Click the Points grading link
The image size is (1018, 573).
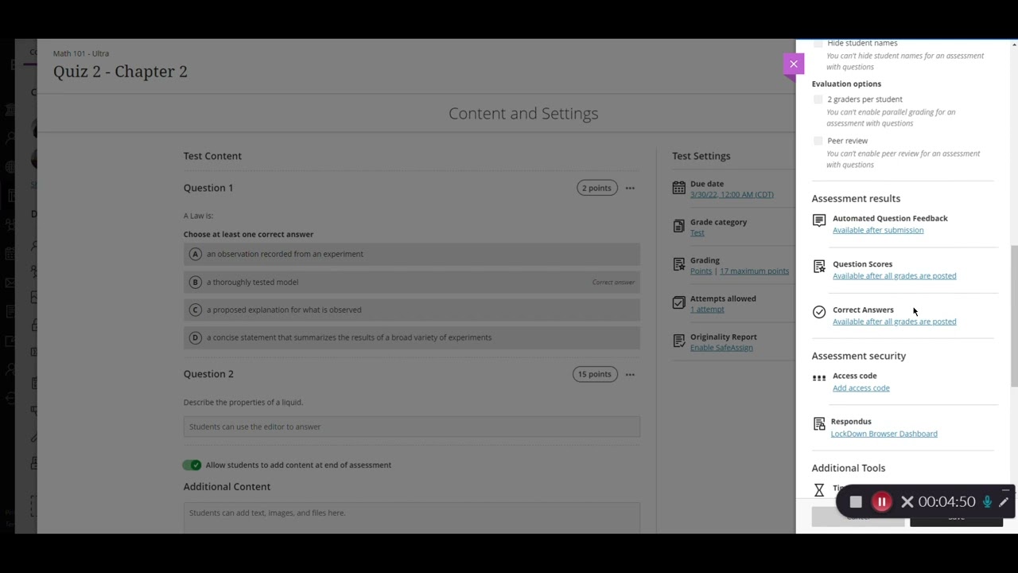coord(701,271)
